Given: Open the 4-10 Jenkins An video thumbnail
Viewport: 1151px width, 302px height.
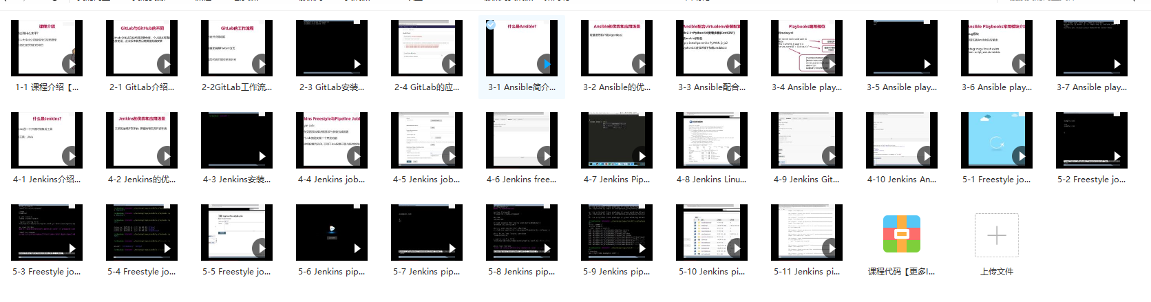Looking at the screenshot, I should (902, 140).
